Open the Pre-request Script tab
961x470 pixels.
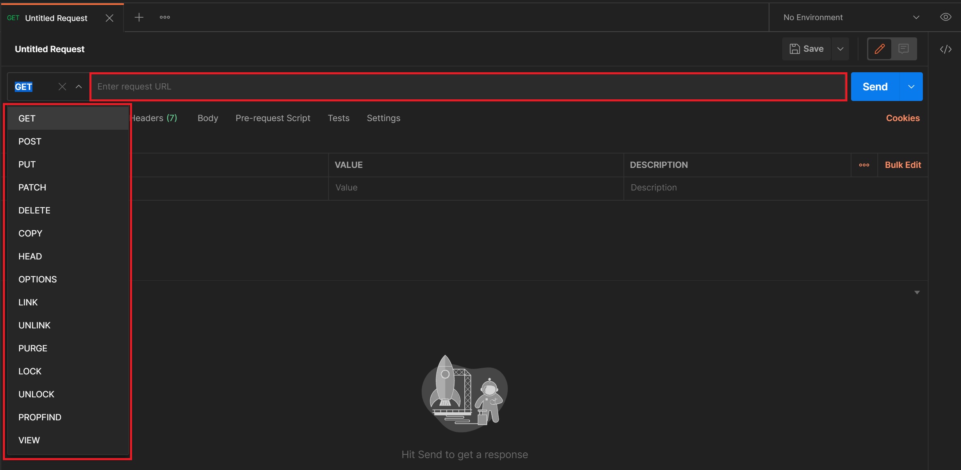click(x=273, y=118)
